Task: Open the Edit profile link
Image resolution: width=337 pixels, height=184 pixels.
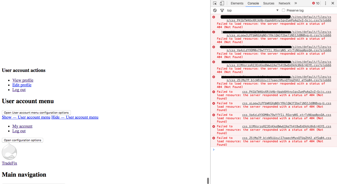Action: tap(22, 85)
